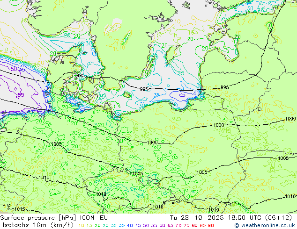
Task: Click the "85" isotach legend value
Action: [x=203, y=225]
